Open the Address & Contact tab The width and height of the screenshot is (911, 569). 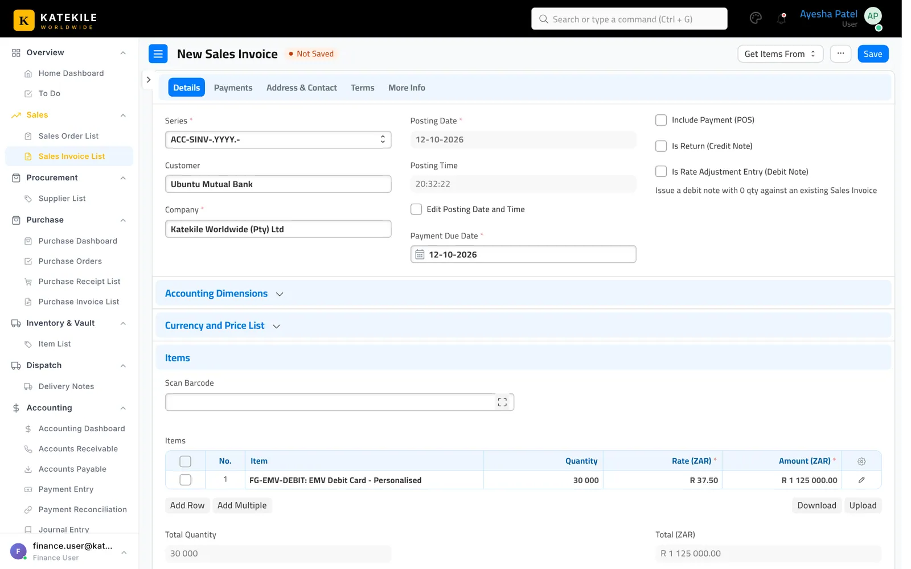point(302,88)
